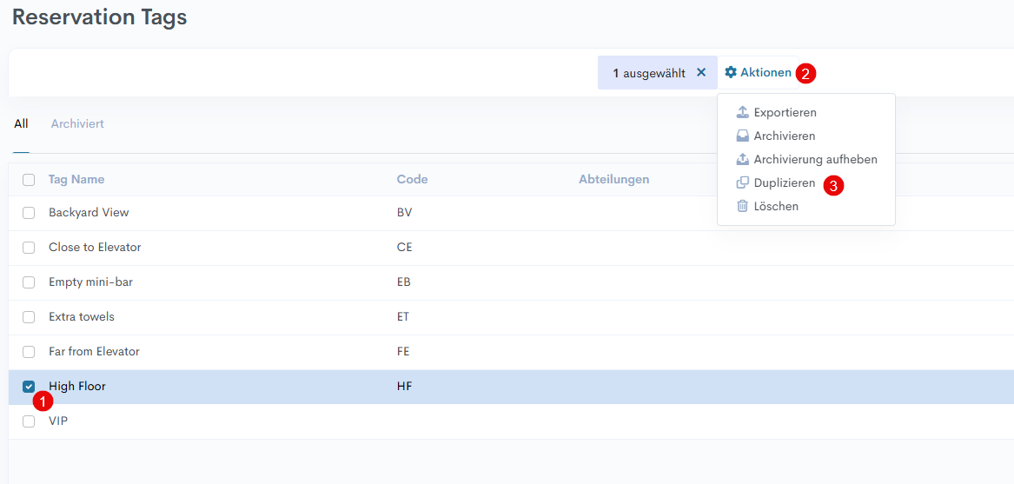Switch to the Archiviert tab
Image resolution: width=1014 pixels, height=484 pixels.
pos(77,124)
